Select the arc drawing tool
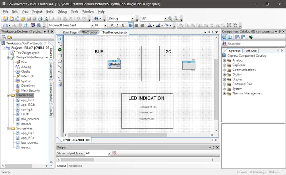The image size is (286, 175). pos(60,73)
